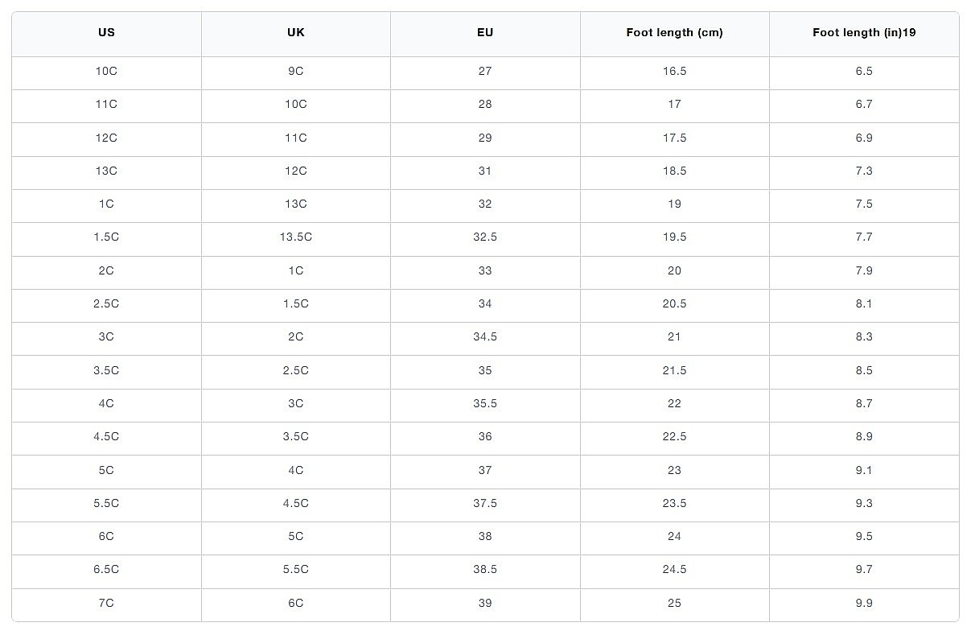Click the EU size 39 cell
This screenshot has width=971, height=635.
484,603
